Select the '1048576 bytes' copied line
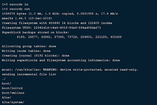This screenshot has height=105, width=157. point(60,14)
